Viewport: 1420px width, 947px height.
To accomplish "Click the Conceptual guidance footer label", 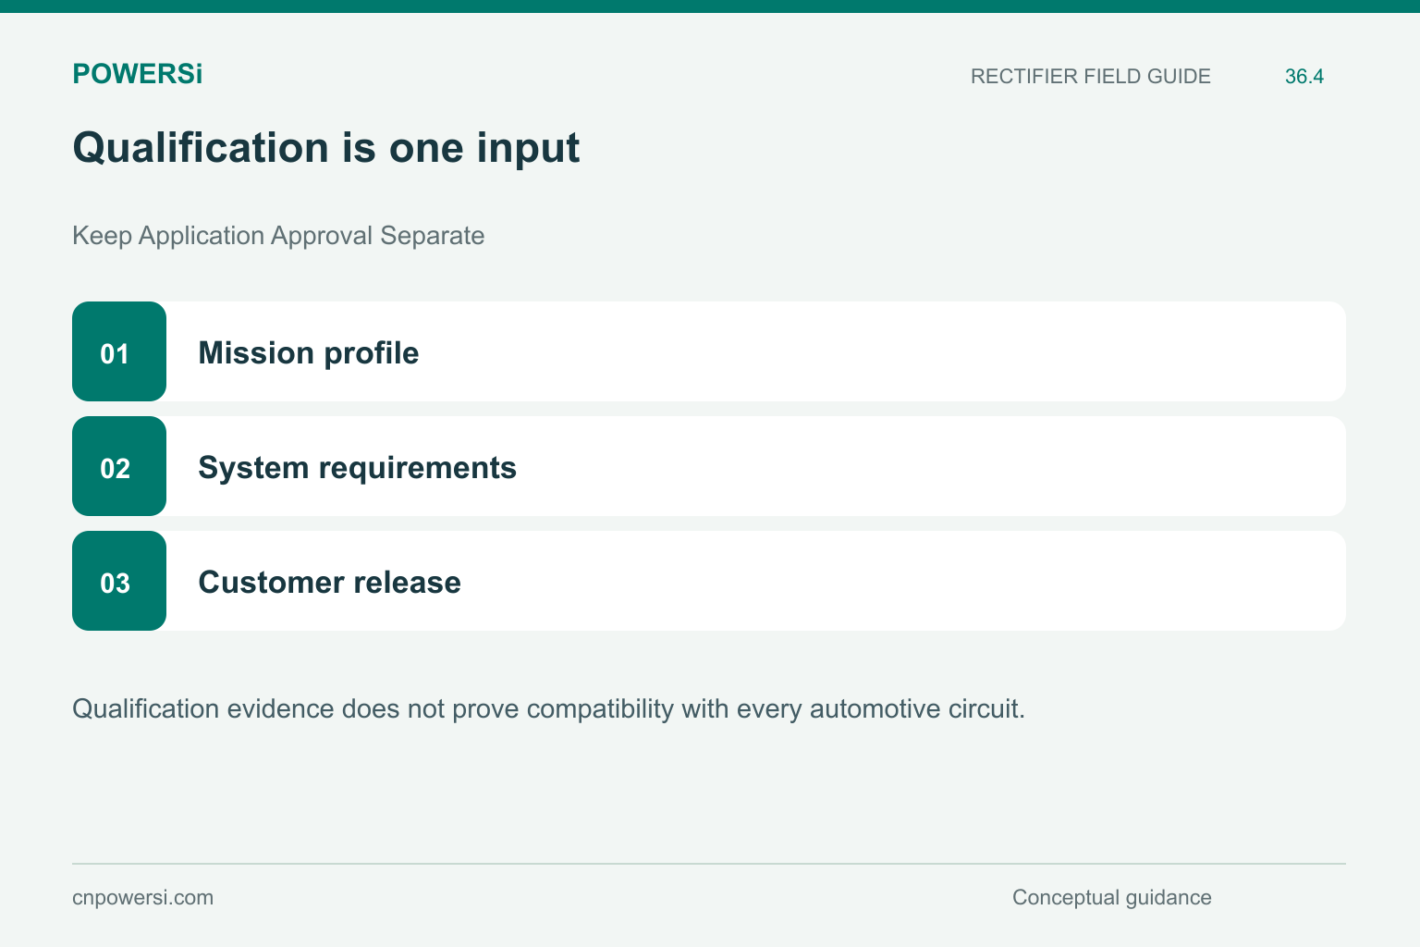I will pos(1111,898).
